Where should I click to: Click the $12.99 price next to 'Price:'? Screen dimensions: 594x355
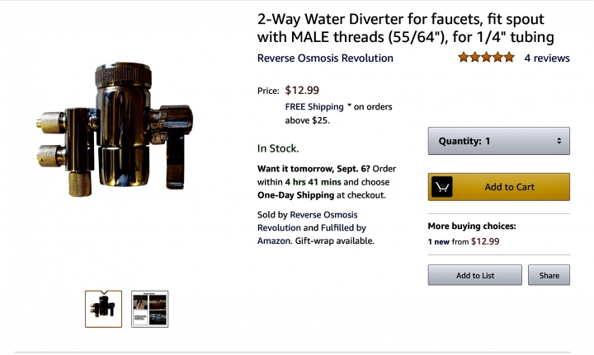pos(303,90)
